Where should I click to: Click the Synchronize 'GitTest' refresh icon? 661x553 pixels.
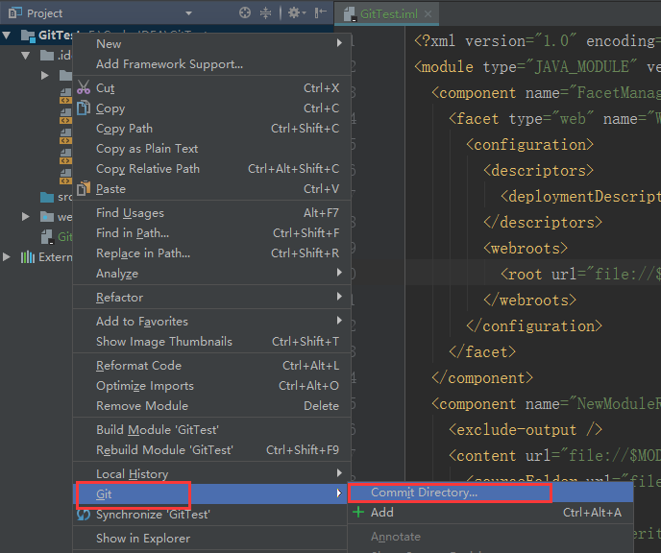tap(84, 515)
